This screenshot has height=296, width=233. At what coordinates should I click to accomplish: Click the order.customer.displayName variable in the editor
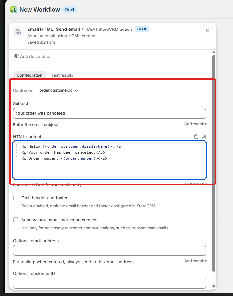tap(77, 146)
